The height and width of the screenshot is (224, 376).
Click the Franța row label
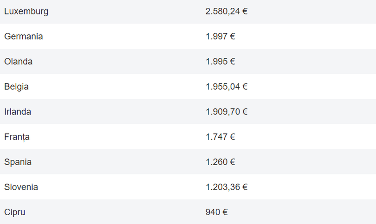pyautogui.click(x=17, y=137)
